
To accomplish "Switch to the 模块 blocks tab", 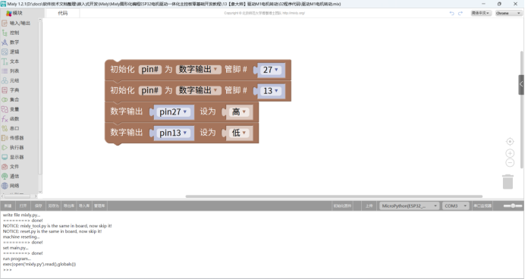I will click(14, 13).
